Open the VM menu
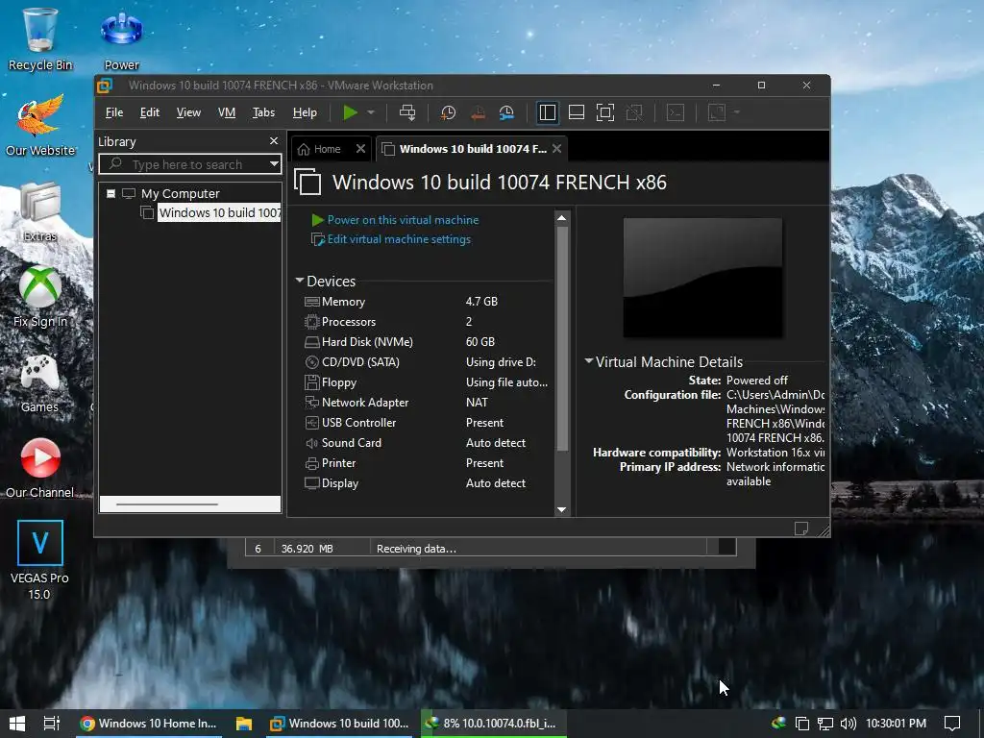The width and height of the screenshot is (984, 738). tap(227, 112)
